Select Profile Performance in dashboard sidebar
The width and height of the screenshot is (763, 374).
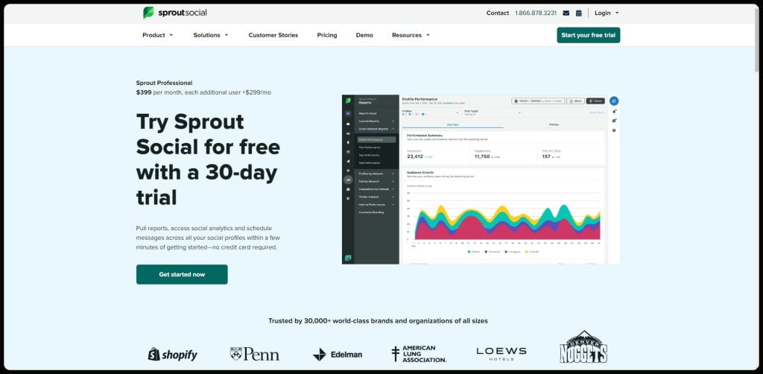tap(376, 139)
